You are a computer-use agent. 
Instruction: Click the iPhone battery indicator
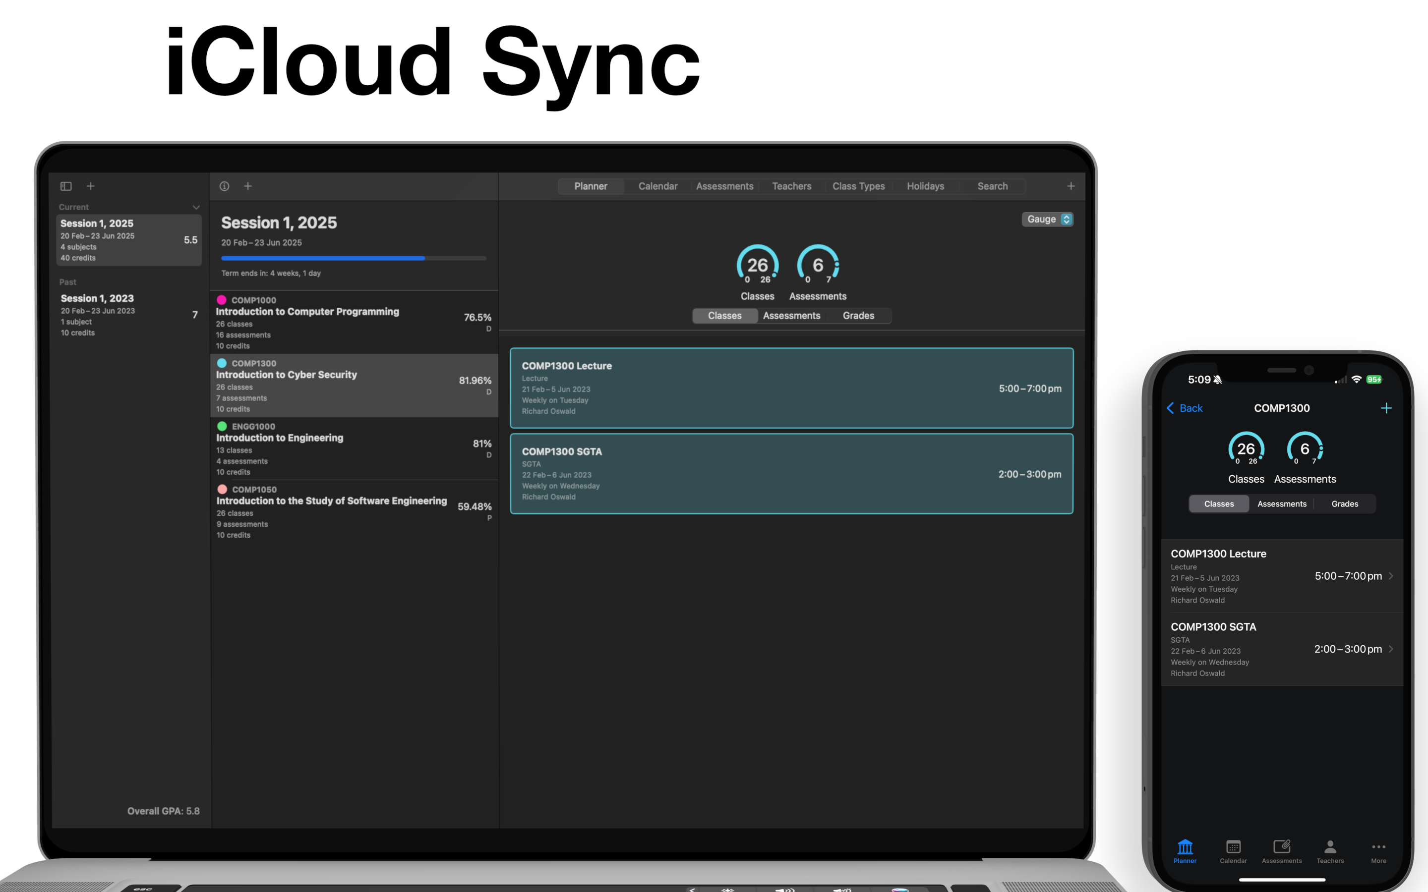pos(1374,379)
